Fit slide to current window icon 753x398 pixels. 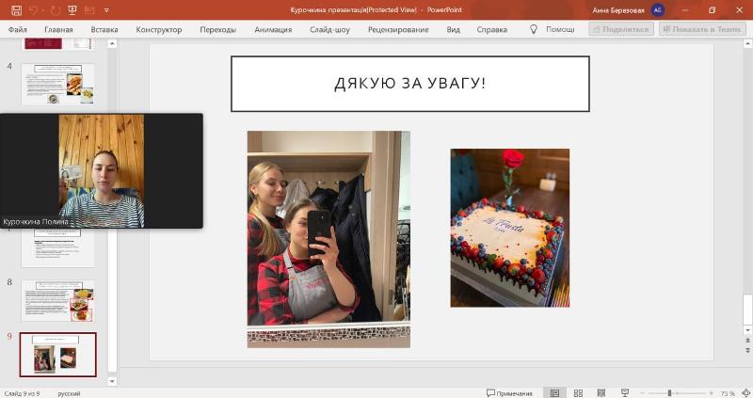click(x=747, y=392)
